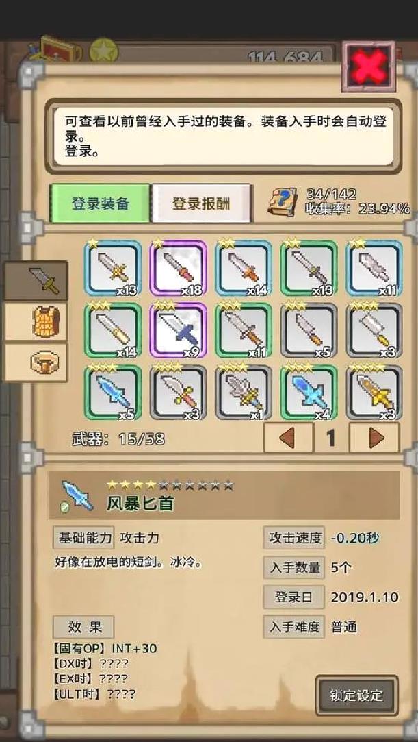418x742 pixels.
Task: Switch to the 登录装备 tab
Action: (100, 203)
